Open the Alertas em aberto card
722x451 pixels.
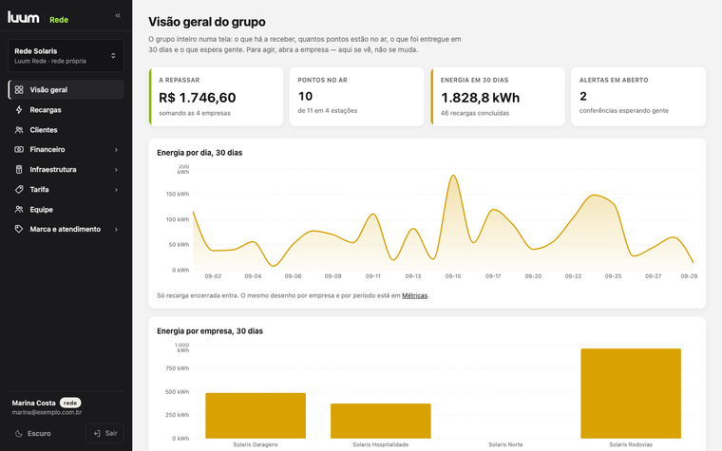[x=638, y=97]
